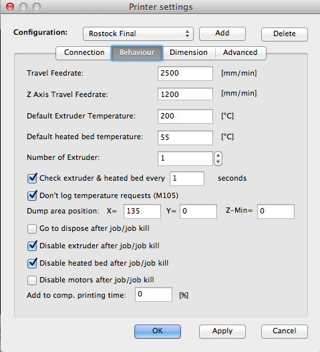Toggle Disable extruder after job/job kill

[x=32, y=246]
